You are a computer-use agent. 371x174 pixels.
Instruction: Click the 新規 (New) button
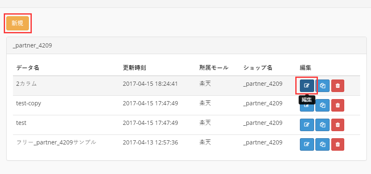18,23
